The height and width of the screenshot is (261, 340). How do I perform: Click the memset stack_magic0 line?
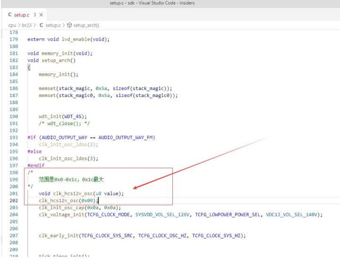point(108,96)
